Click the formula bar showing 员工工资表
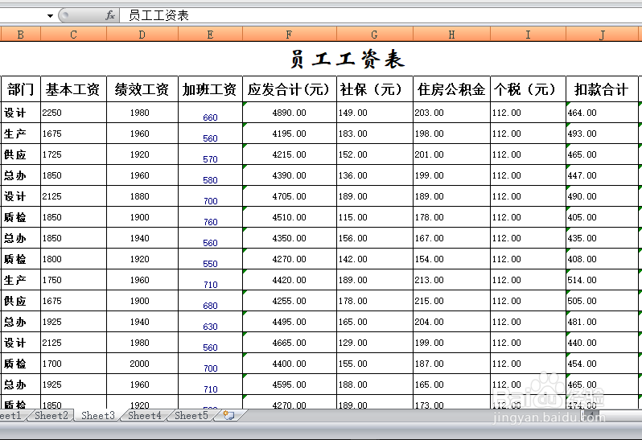The image size is (642, 440). tap(381, 15)
